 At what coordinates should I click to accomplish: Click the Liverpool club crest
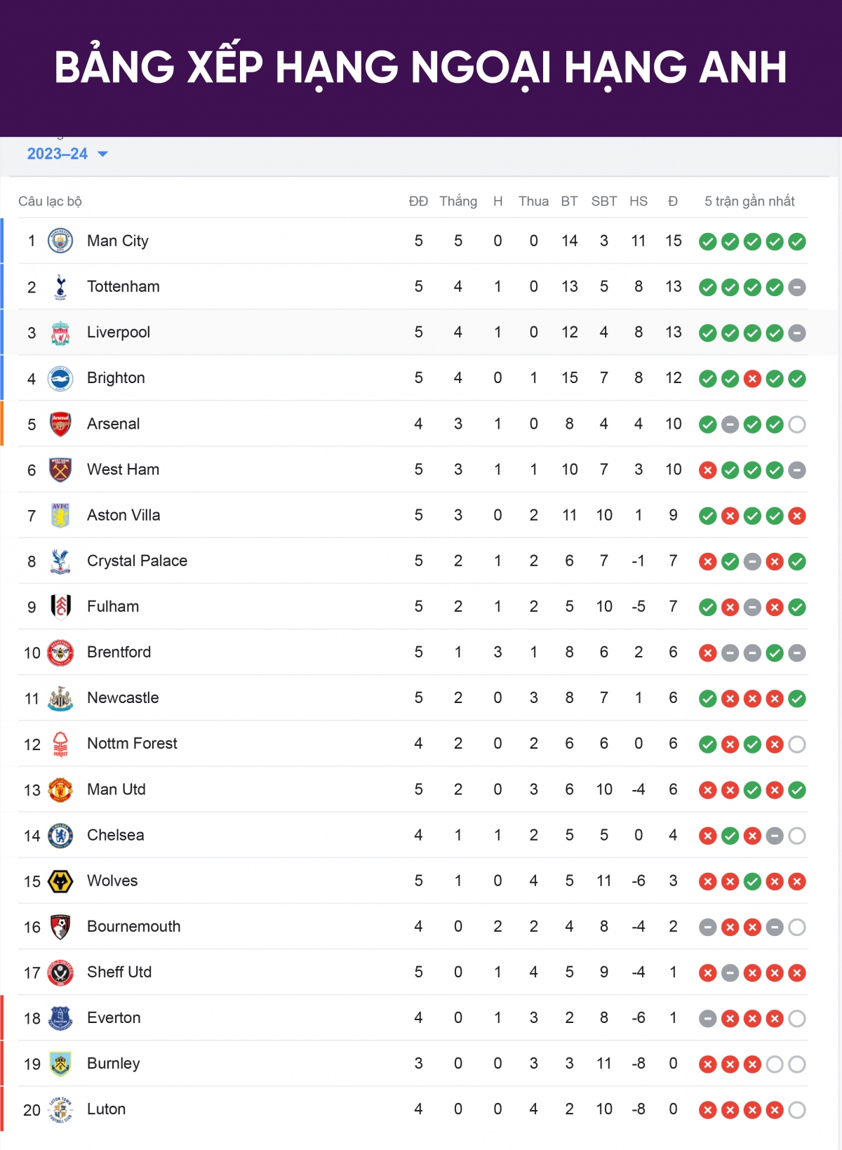[60, 333]
